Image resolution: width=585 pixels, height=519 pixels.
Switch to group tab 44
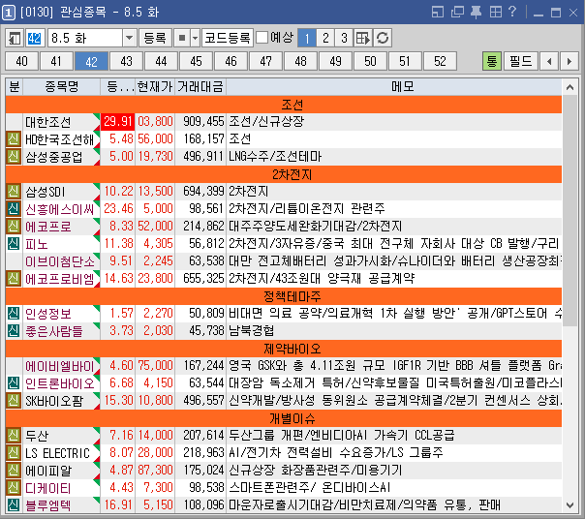coord(161,61)
